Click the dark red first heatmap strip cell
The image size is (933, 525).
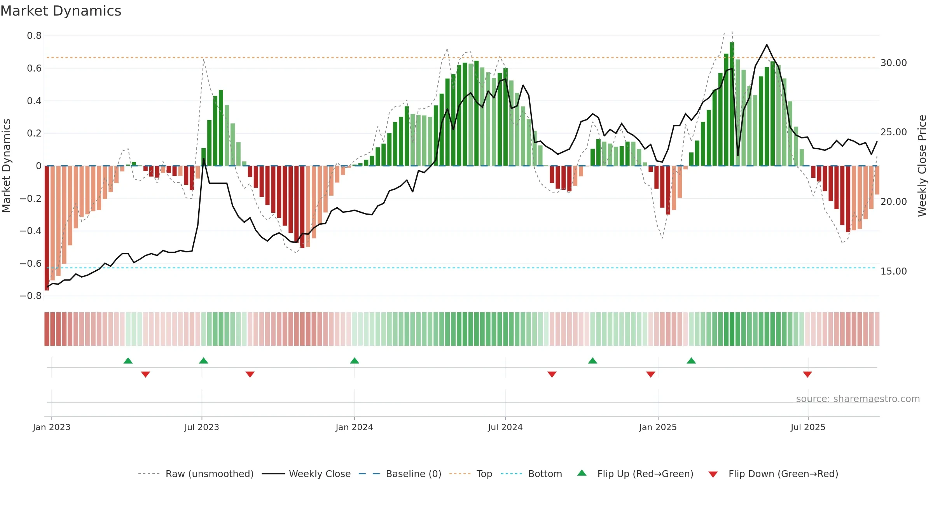click(x=47, y=329)
